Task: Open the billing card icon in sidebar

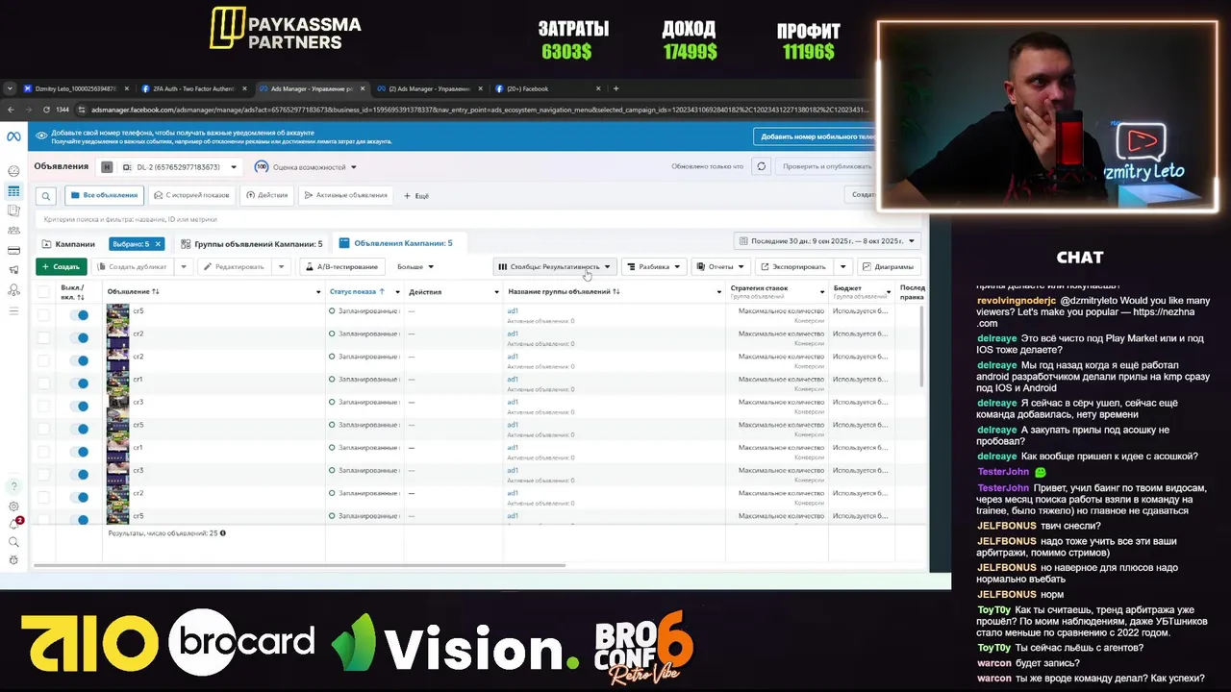Action: tap(13, 251)
